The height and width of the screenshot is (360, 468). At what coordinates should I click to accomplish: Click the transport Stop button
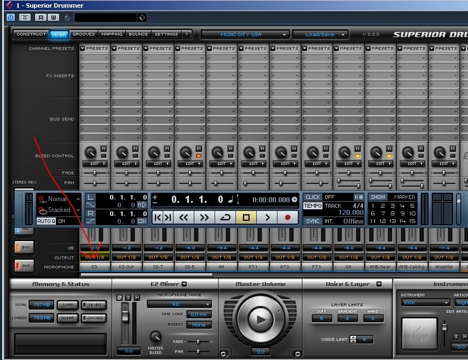pyautogui.click(x=246, y=218)
